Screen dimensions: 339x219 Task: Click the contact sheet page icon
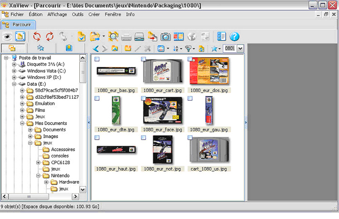click(x=205, y=36)
